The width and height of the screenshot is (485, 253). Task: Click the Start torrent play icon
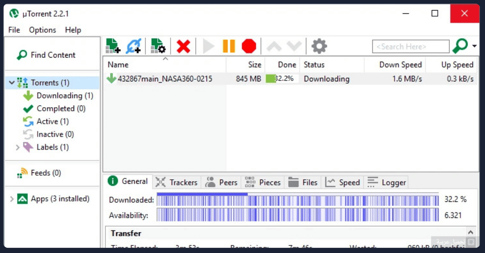(x=209, y=46)
